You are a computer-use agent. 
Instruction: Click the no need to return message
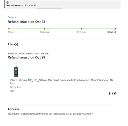pos(28,54)
